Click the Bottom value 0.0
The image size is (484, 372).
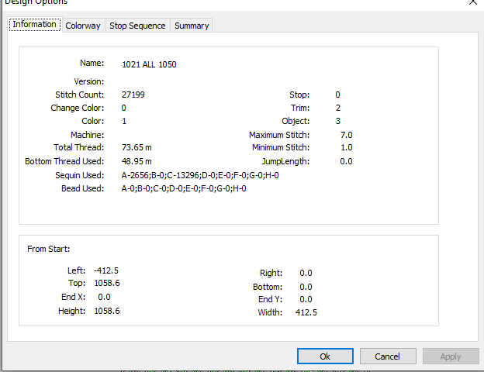coord(306,287)
